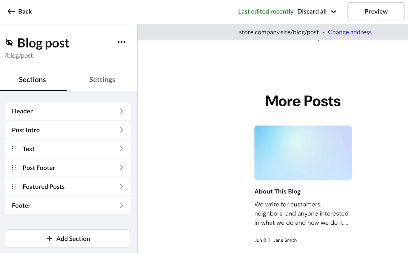Click the Jane Smith author name

click(285, 240)
